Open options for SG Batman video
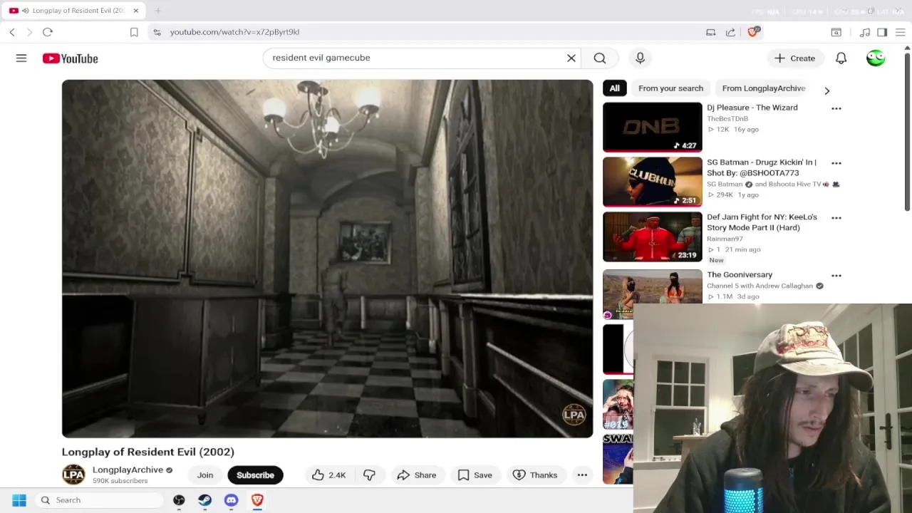The width and height of the screenshot is (912, 513). tap(836, 163)
